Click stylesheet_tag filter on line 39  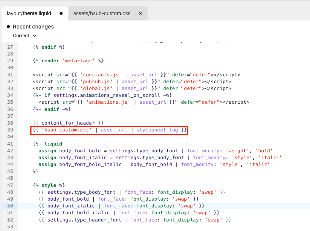tap(157, 130)
